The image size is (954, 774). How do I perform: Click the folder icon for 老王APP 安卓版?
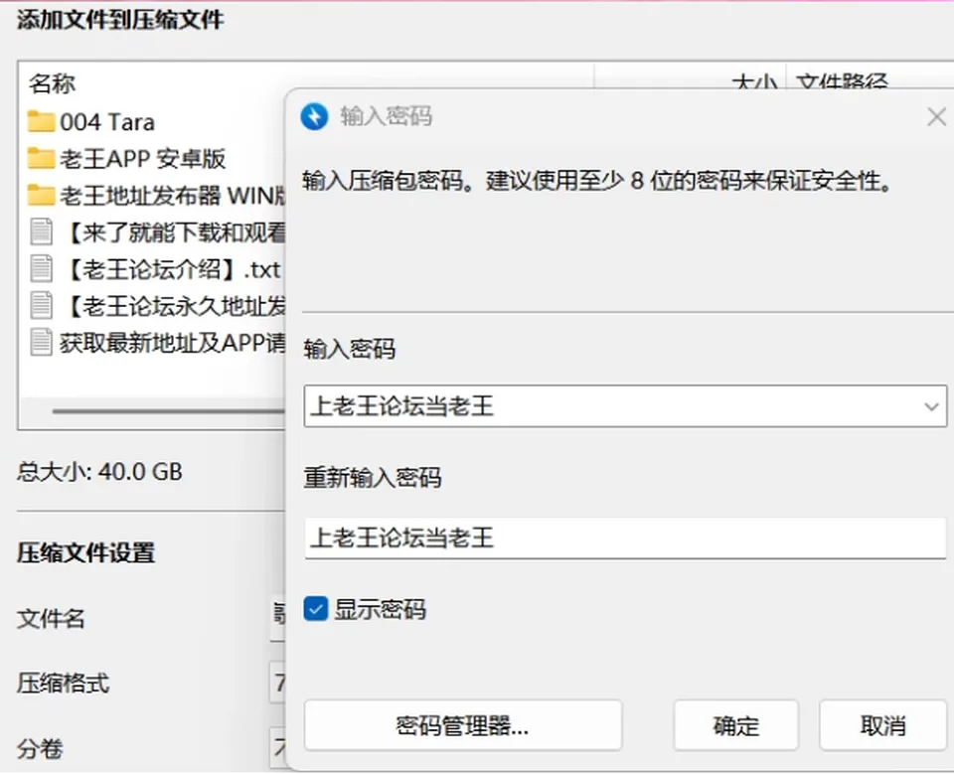click(x=41, y=158)
